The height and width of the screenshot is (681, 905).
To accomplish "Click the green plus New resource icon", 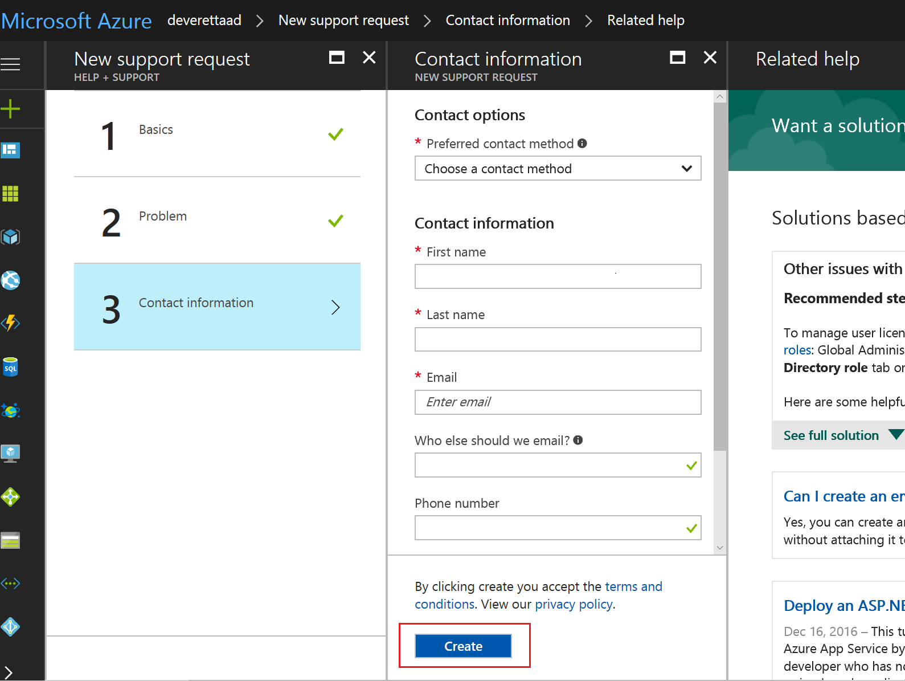I will coord(11,108).
